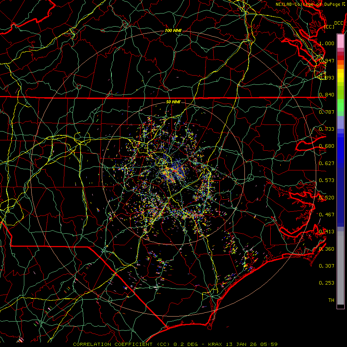Click the 0.467 legend value

click(327, 215)
